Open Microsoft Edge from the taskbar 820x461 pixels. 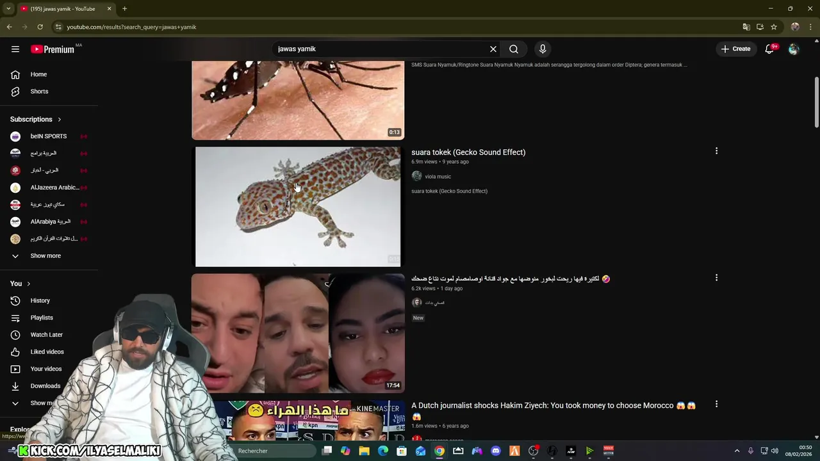[383, 451]
